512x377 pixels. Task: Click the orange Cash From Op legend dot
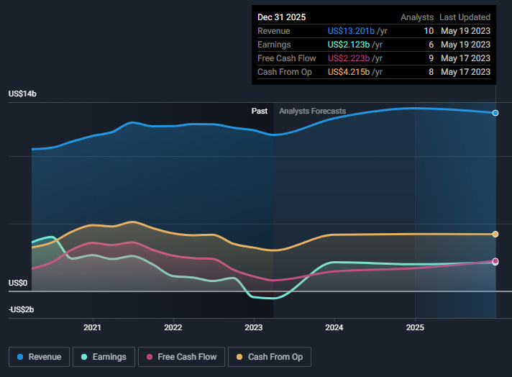click(x=239, y=357)
